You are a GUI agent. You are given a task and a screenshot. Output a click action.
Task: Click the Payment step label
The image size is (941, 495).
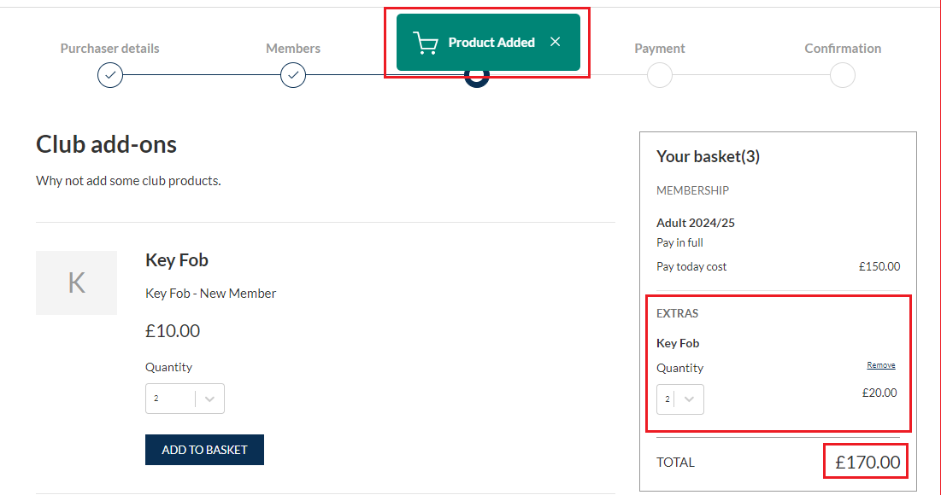click(x=660, y=49)
